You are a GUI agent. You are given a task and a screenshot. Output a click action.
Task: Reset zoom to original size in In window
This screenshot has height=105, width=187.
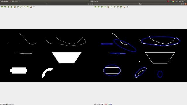(x=15, y=7)
